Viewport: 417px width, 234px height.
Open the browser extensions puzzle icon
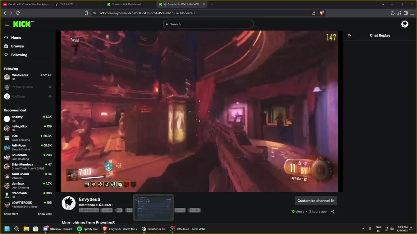(x=392, y=13)
